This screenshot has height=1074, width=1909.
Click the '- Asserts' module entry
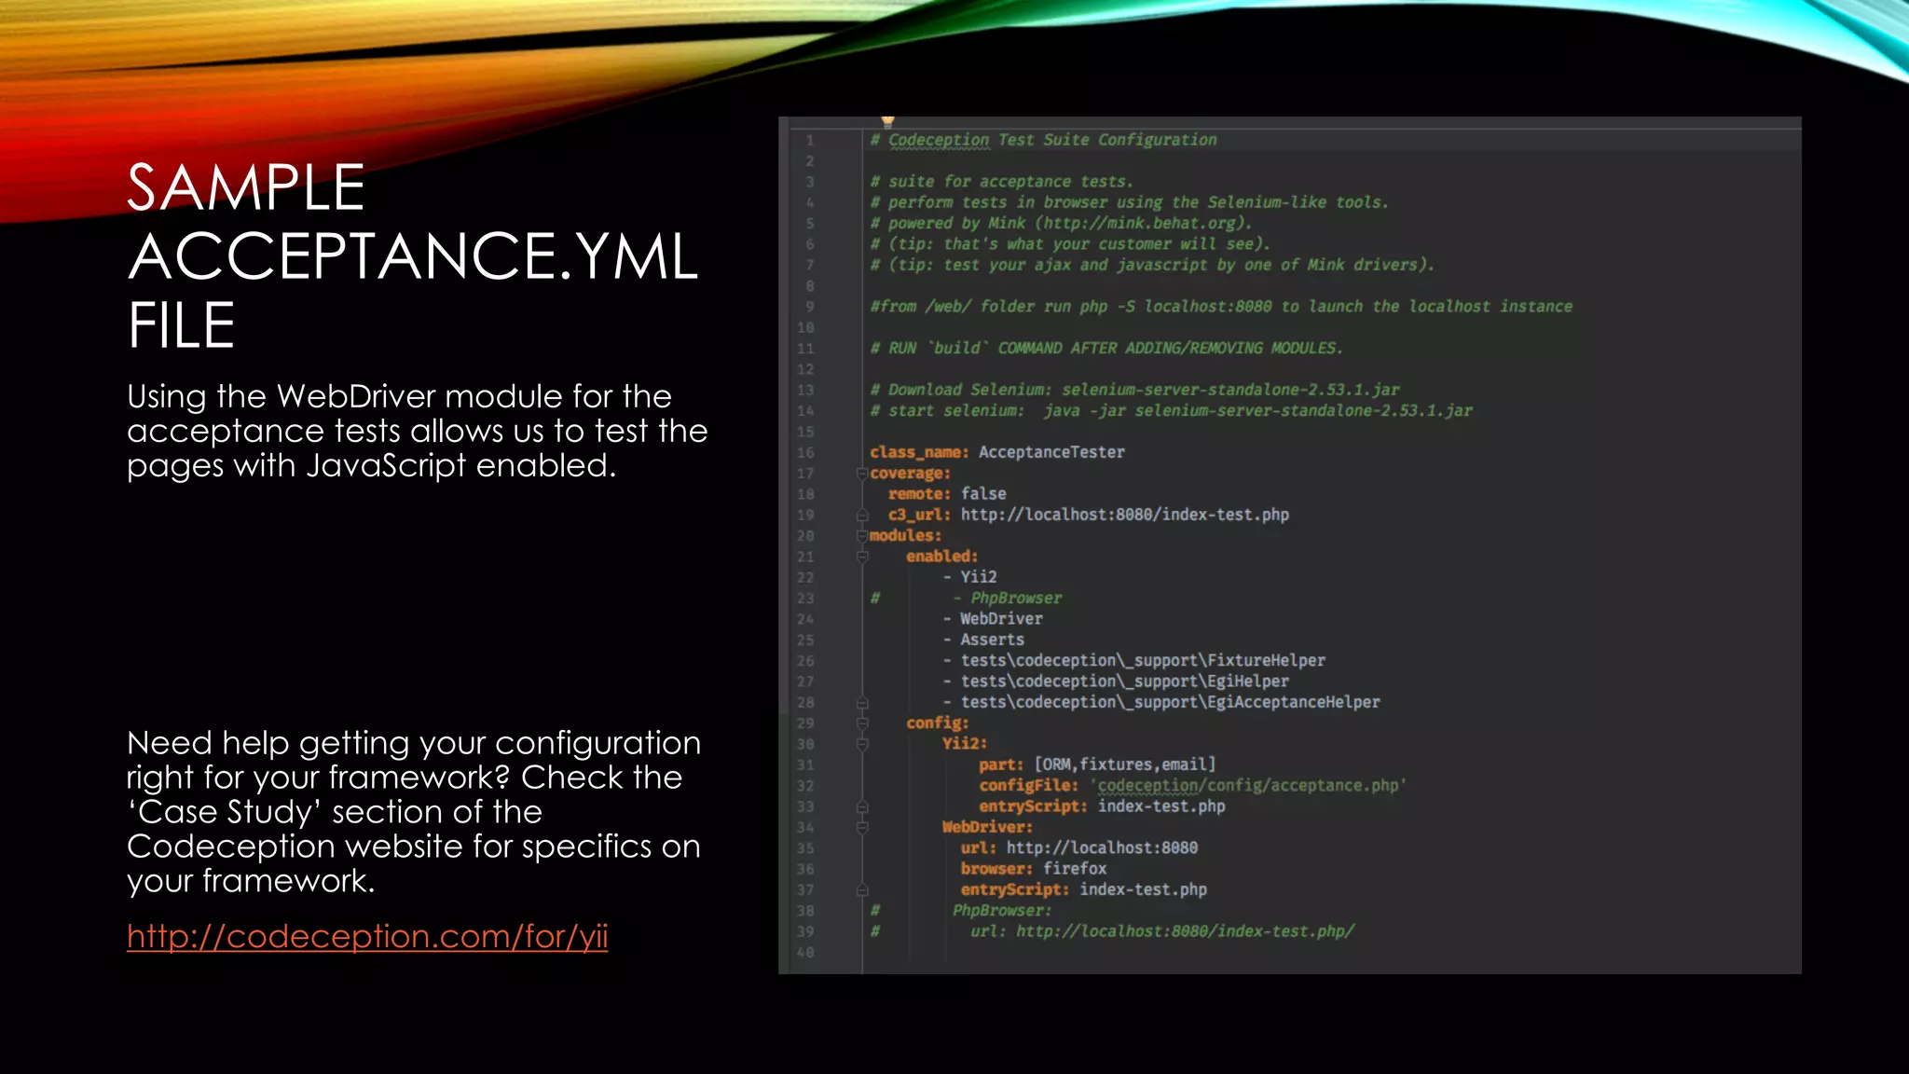pyautogui.click(x=983, y=640)
